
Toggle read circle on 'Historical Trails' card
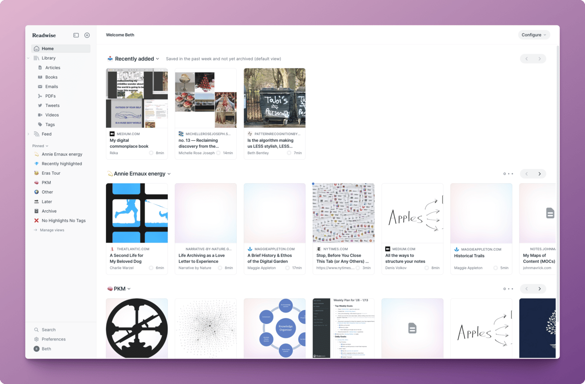tap(495, 268)
